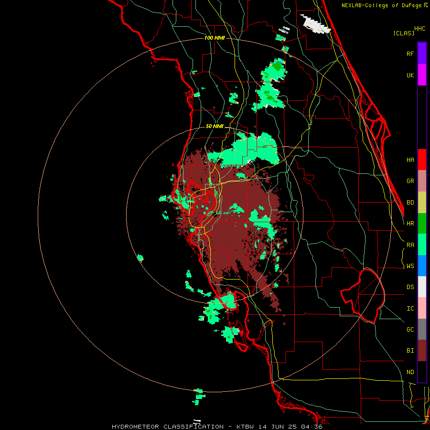This screenshot has width=430, height=430.
Task: Select the light pink IC legend swatch
Action: [x=422, y=308]
